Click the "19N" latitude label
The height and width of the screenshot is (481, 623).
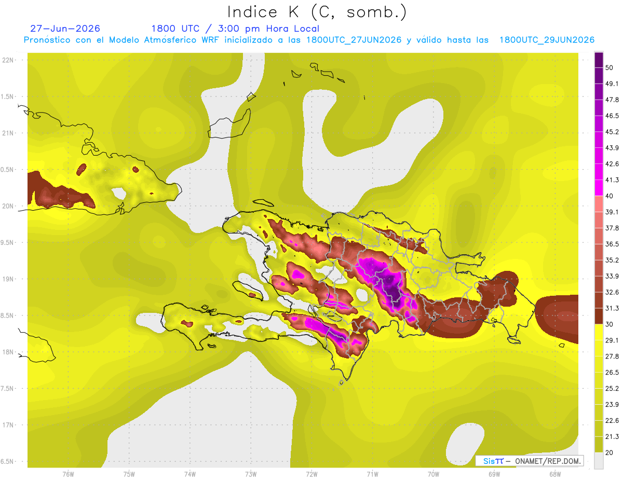pos(8,279)
